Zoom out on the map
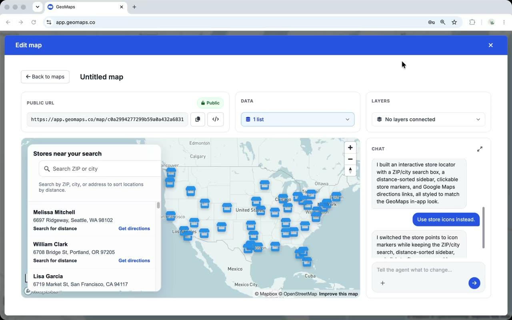The height and width of the screenshot is (320, 512). coord(350,159)
